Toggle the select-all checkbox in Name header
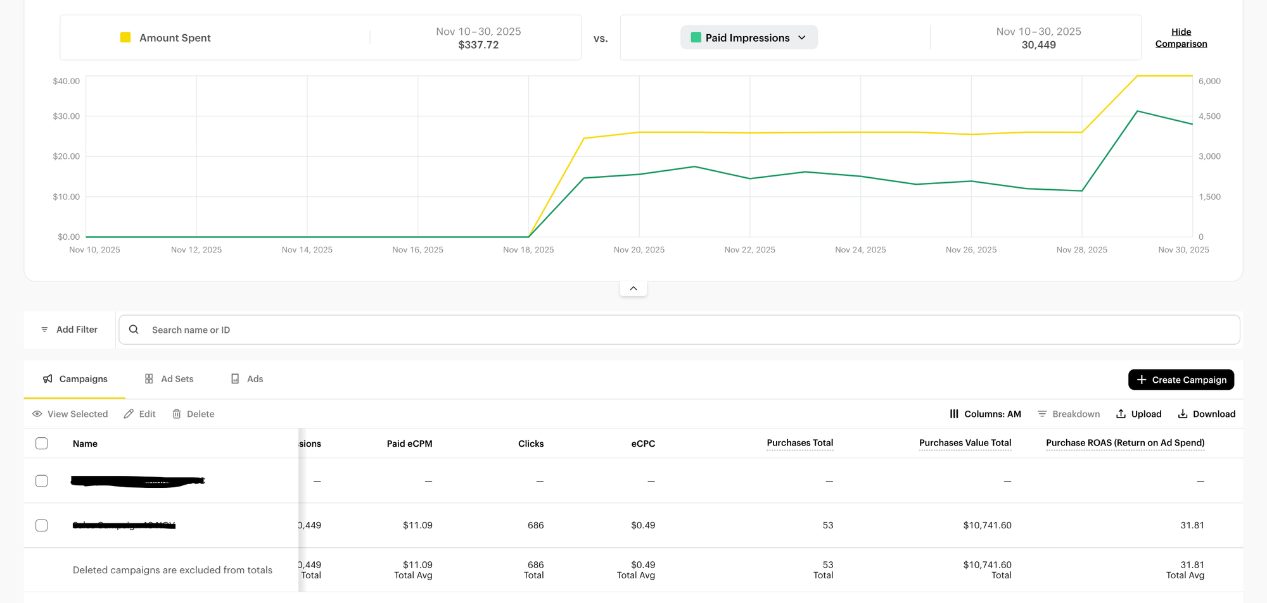 point(42,444)
